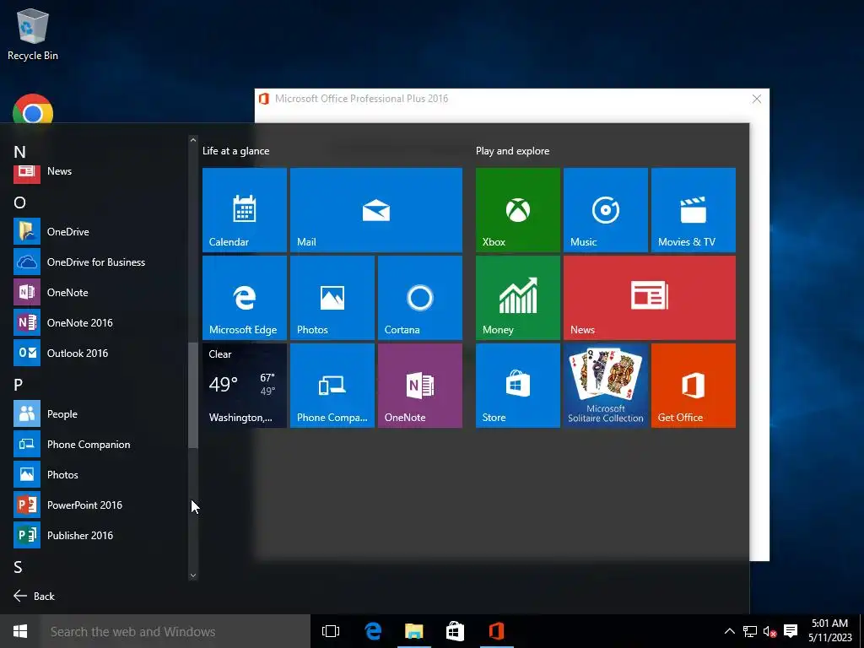This screenshot has width=864, height=648.
Task: Jump to letter N section header
Action: point(20,152)
